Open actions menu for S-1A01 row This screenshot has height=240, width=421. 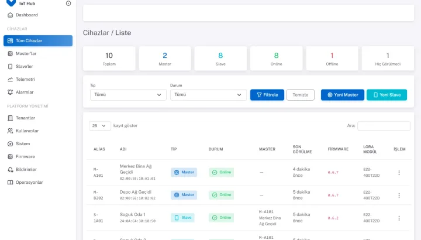pos(399,218)
